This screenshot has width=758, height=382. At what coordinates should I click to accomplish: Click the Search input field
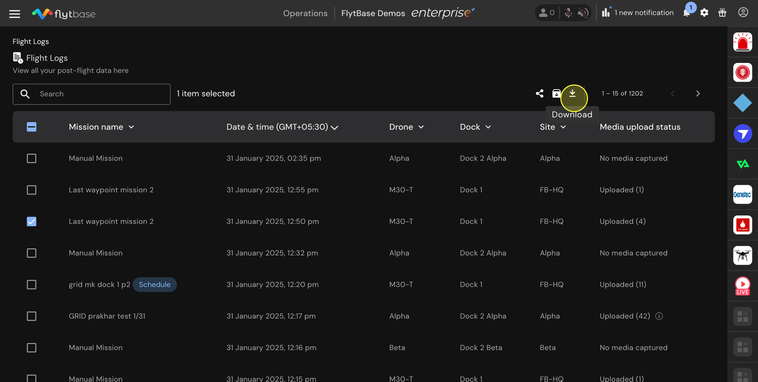coord(91,94)
